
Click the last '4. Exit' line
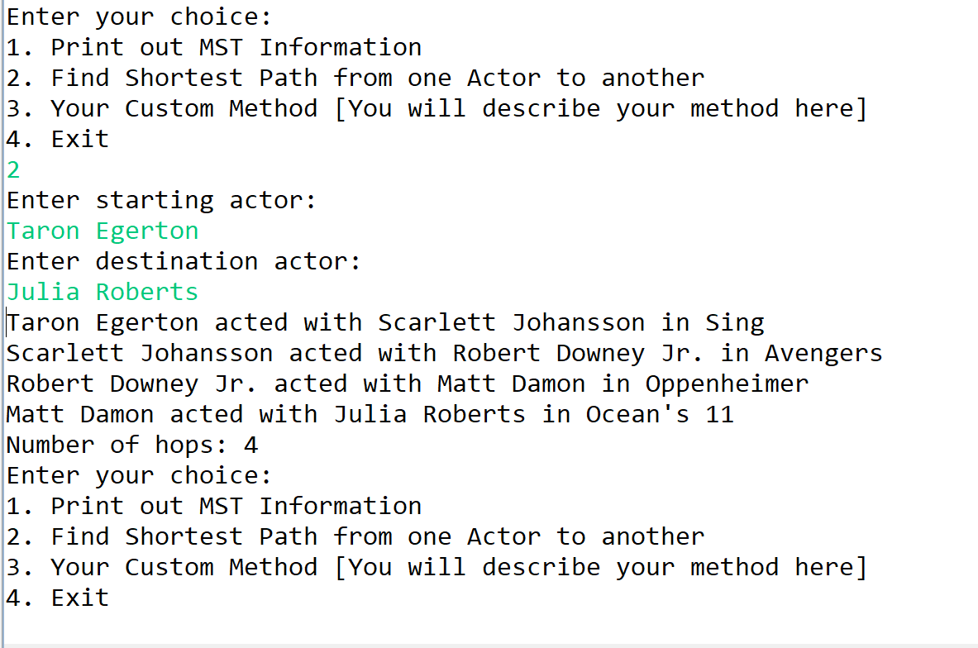57,598
